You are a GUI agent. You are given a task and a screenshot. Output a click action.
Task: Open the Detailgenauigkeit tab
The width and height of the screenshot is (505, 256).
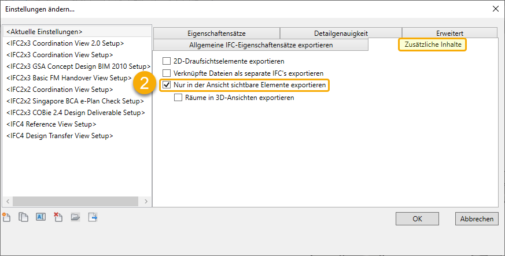pyautogui.click(x=341, y=34)
